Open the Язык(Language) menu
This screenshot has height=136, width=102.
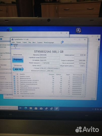[x=49, y=43]
